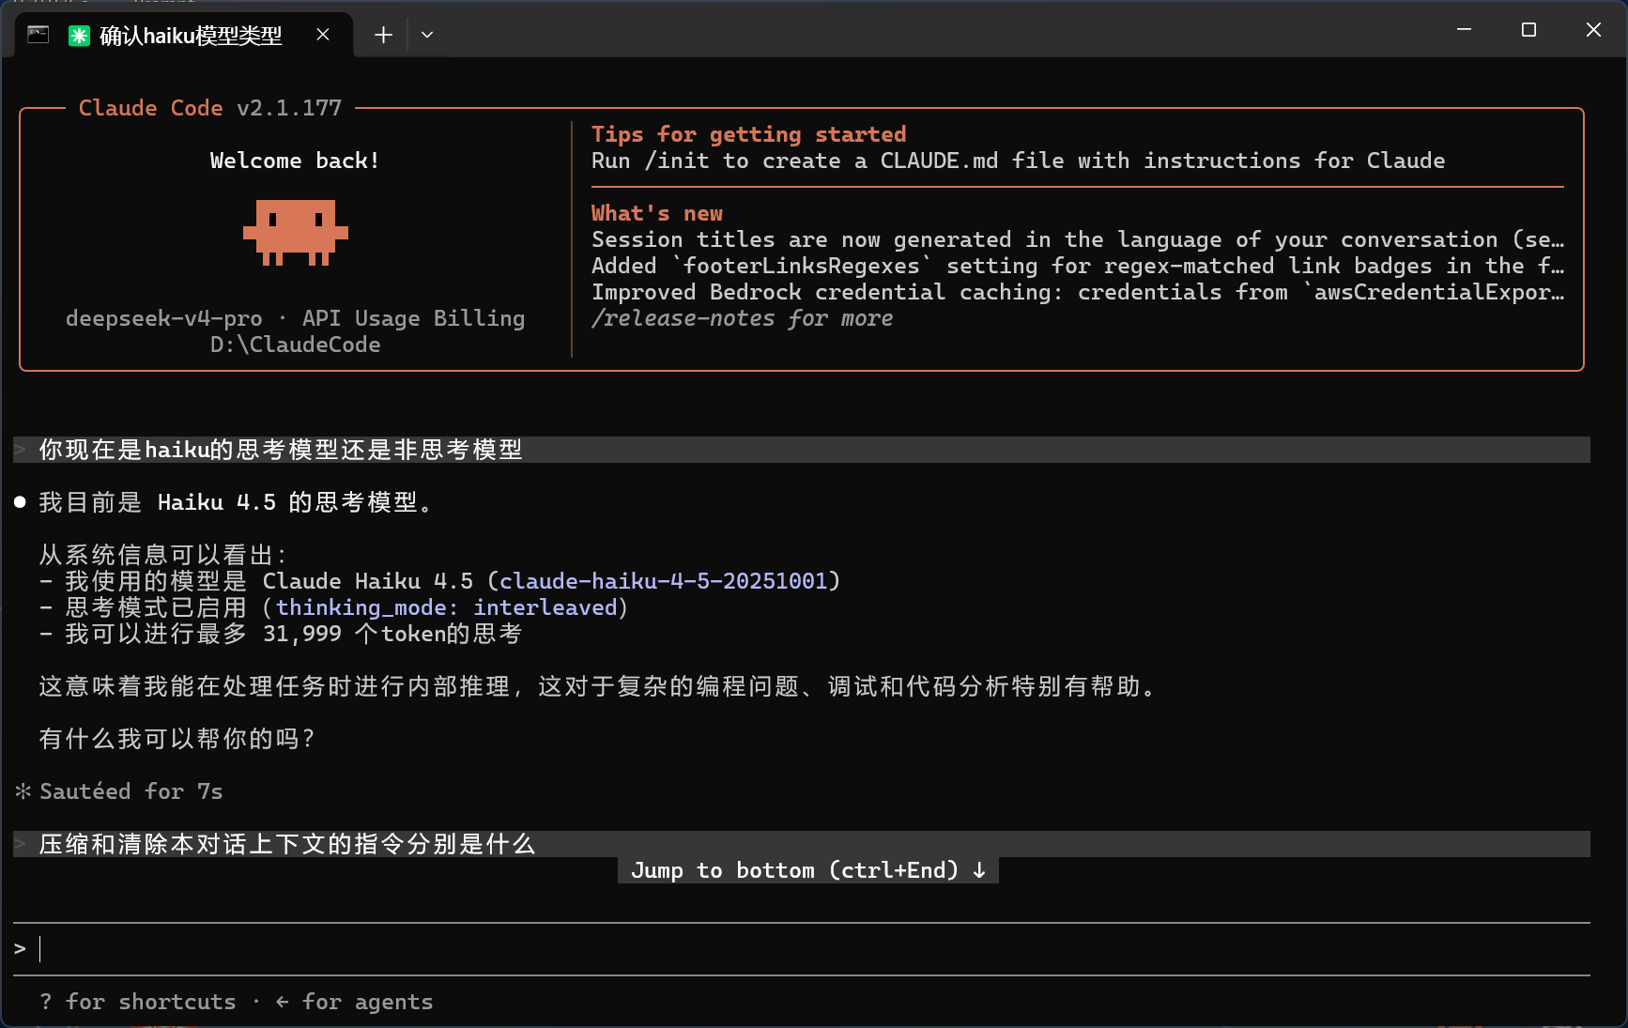Screen dimensions: 1628x1028
Task: Click the "Tips for getting started" heading
Action: [x=749, y=134]
